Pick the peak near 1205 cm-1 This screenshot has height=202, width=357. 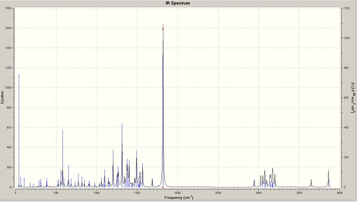113,169
